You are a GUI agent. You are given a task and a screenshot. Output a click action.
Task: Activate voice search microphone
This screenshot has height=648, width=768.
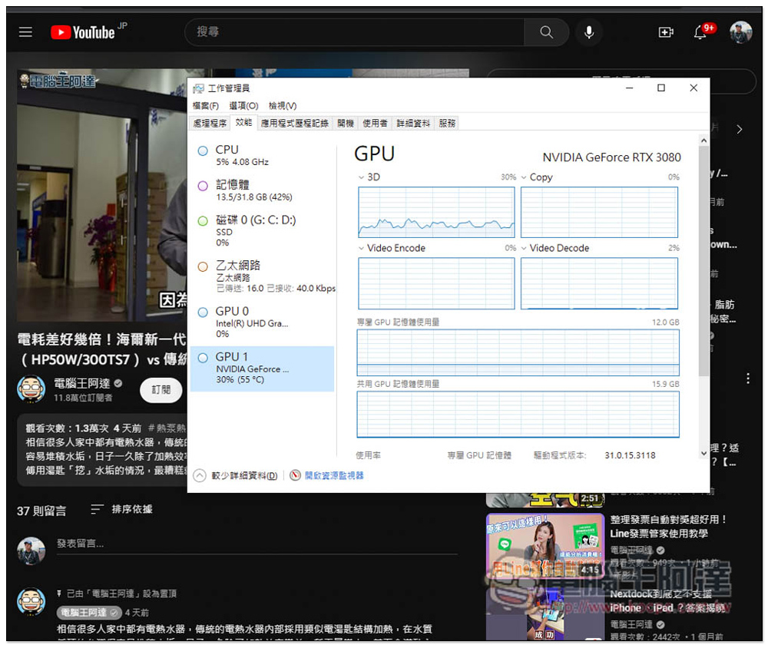point(589,32)
